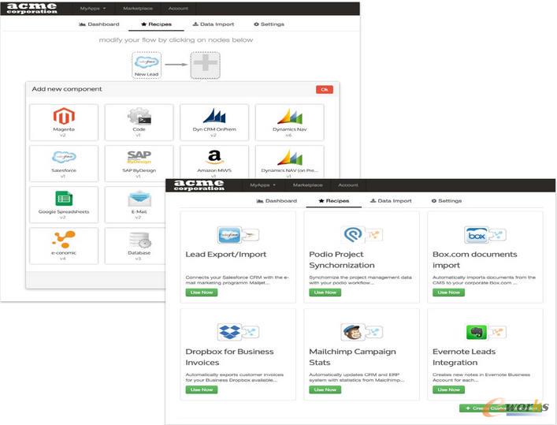The height and width of the screenshot is (425, 557).
Task: Click the Amazon MWS component
Action: click(214, 158)
